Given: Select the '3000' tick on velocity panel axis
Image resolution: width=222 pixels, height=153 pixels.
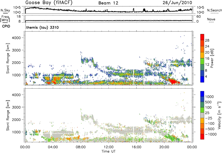Looking at the screenshot, I should [16, 107].
